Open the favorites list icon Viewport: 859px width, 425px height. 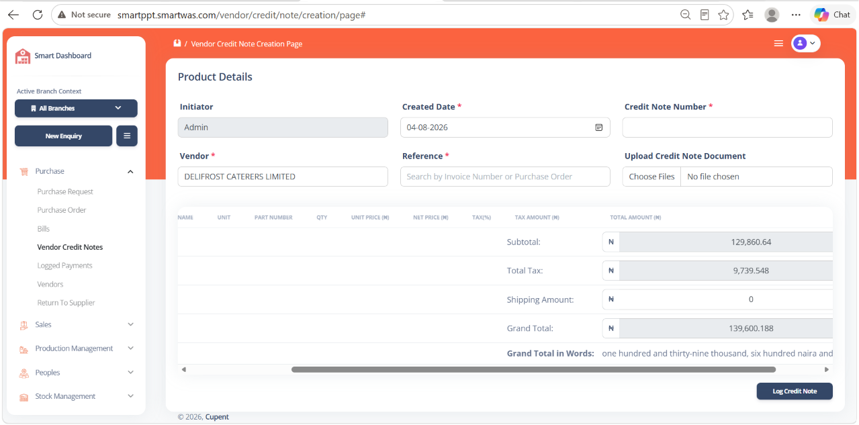pyautogui.click(x=748, y=15)
